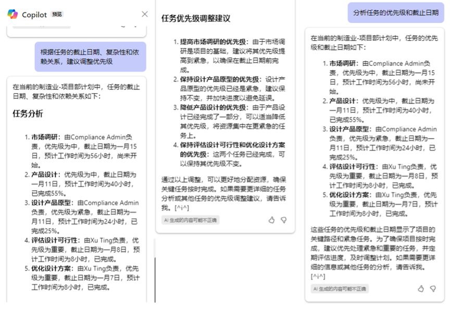Image resolution: width=452 pixels, height=309 pixels.
Task: Click the 任务分析 heading in the left panel
Action: 28,114
